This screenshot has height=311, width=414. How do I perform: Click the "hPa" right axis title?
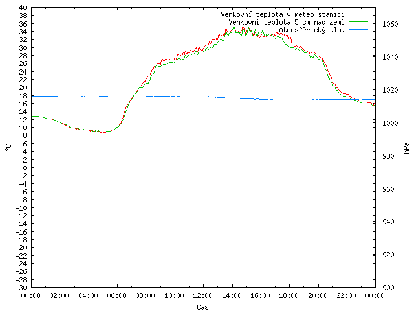coord(406,148)
